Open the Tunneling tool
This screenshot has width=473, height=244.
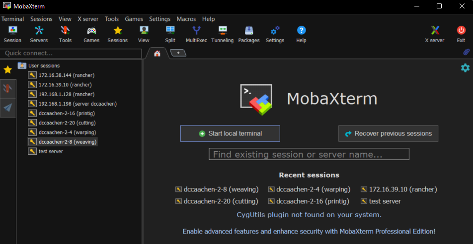point(222,34)
